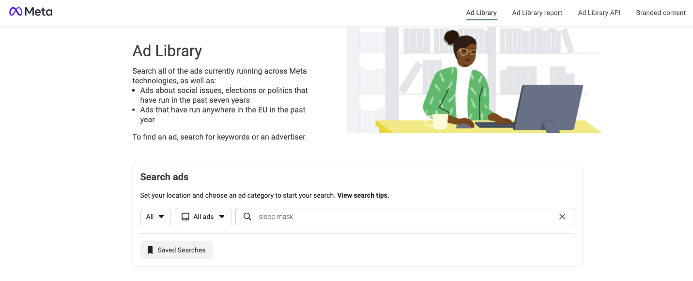Click the underline indicator below Ad Library

[481, 20]
